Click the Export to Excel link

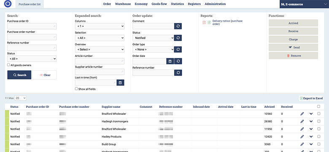311,98
